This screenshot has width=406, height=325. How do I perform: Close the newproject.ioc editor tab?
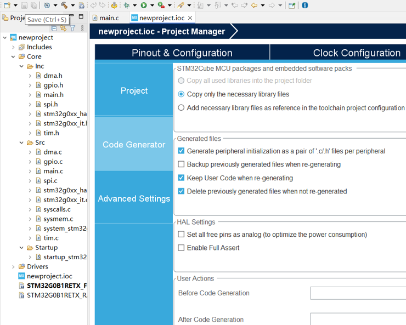click(190, 18)
